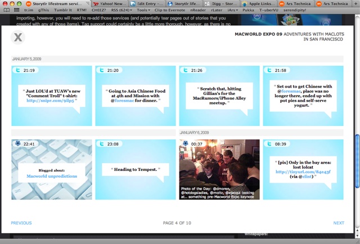Open the Top Sites grid icon
The height and width of the screenshot is (244, 360).
point(16,10)
